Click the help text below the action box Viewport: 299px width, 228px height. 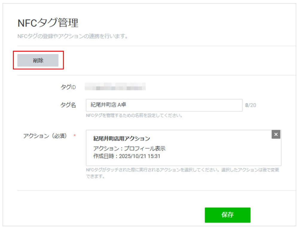(x=182, y=170)
